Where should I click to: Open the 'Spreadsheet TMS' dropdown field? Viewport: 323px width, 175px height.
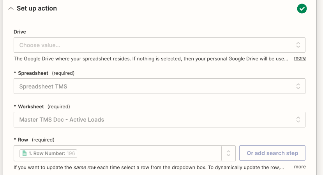click(x=152, y=87)
